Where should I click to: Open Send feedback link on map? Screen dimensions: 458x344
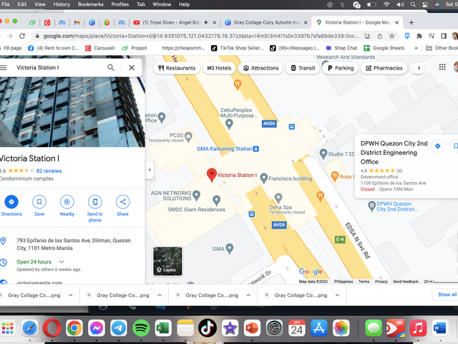click(x=406, y=282)
